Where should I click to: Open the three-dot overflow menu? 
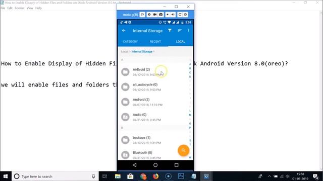pyautogui.click(x=188, y=31)
